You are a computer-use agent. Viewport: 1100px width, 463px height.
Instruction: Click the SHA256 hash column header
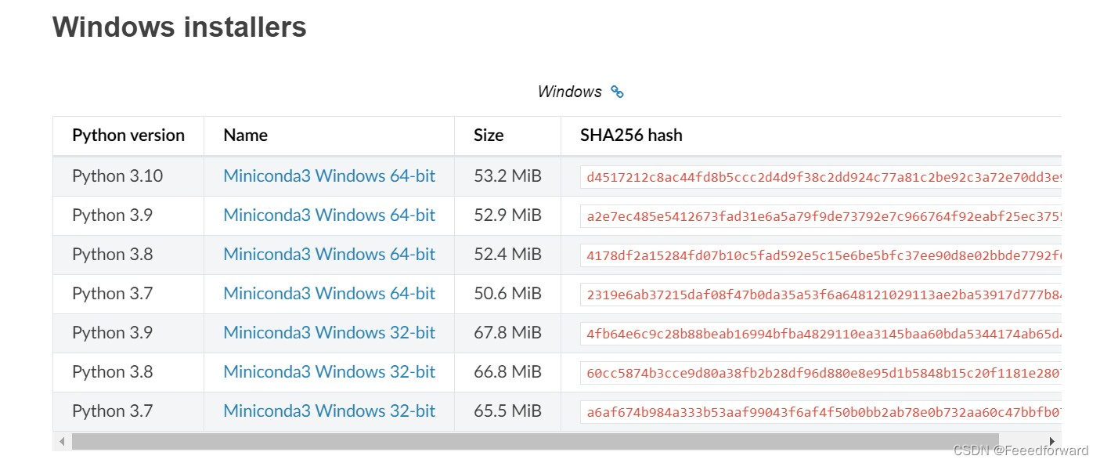coord(631,135)
